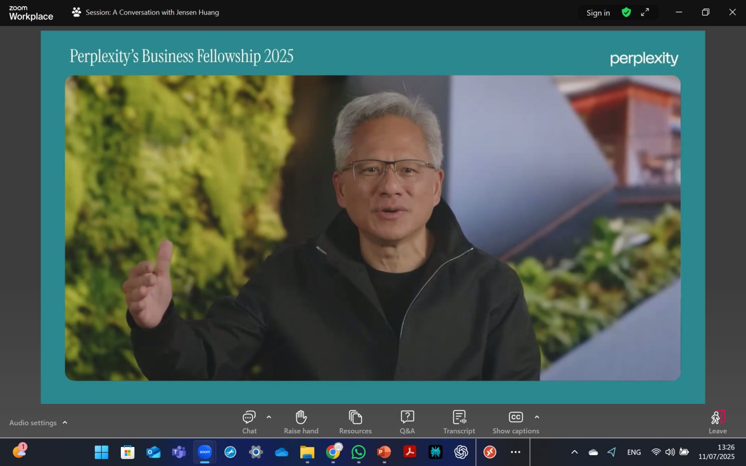Viewport: 746px width, 466px height.
Task: Click the OneDrive cloud tray icon
Action: coord(593,452)
